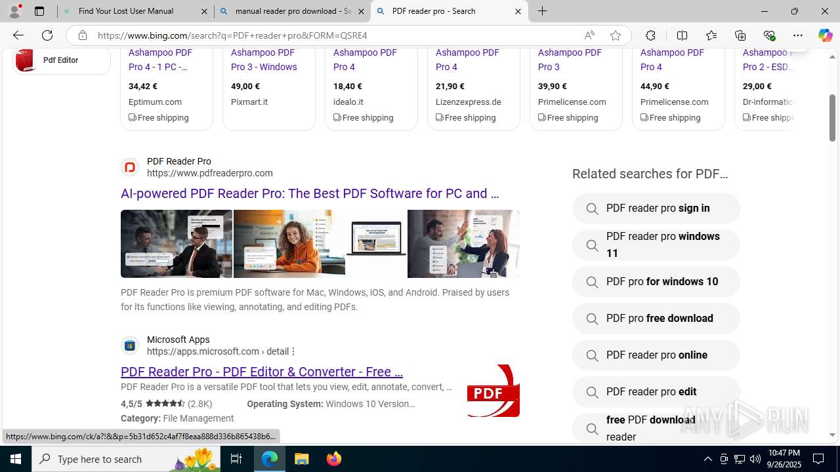Screen dimensions: 840x472
Task: Open volume control in system tray
Action: pyautogui.click(x=755, y=459)
